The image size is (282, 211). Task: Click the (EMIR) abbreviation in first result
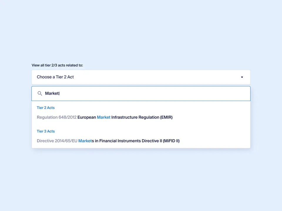coord(166,117)
